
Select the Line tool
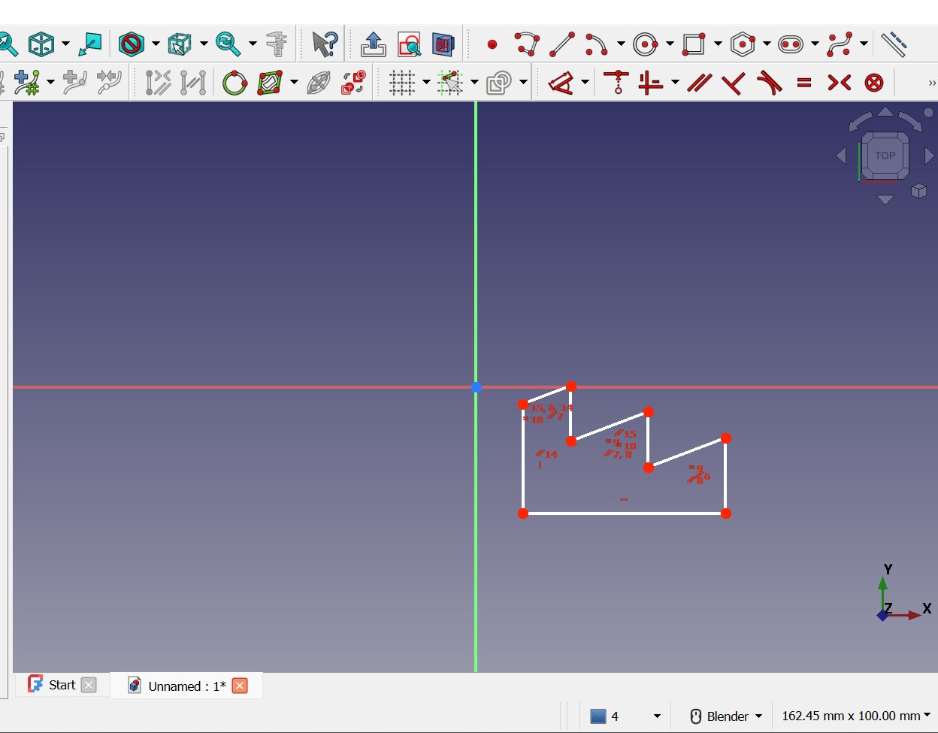coord(562,44)
